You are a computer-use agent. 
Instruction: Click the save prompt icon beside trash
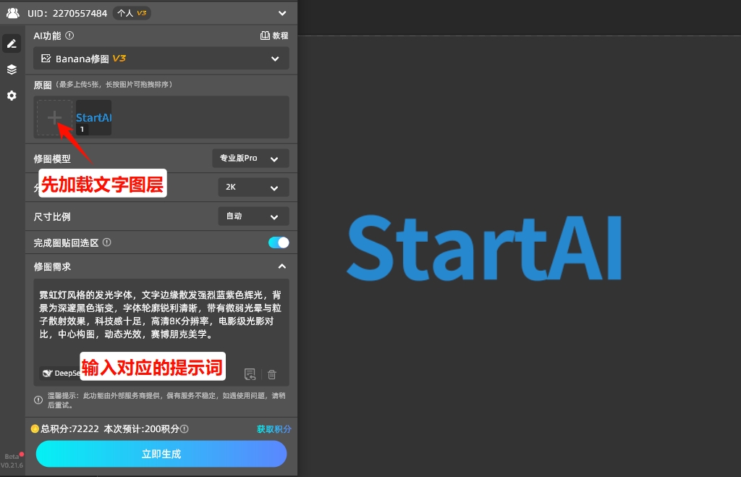(250, 374)
